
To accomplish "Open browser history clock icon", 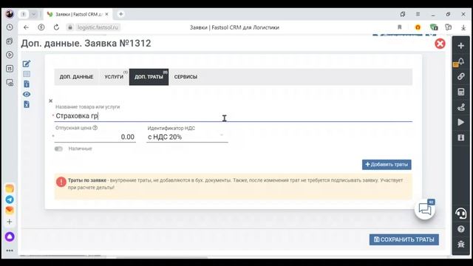I will (x=10, y=27).
